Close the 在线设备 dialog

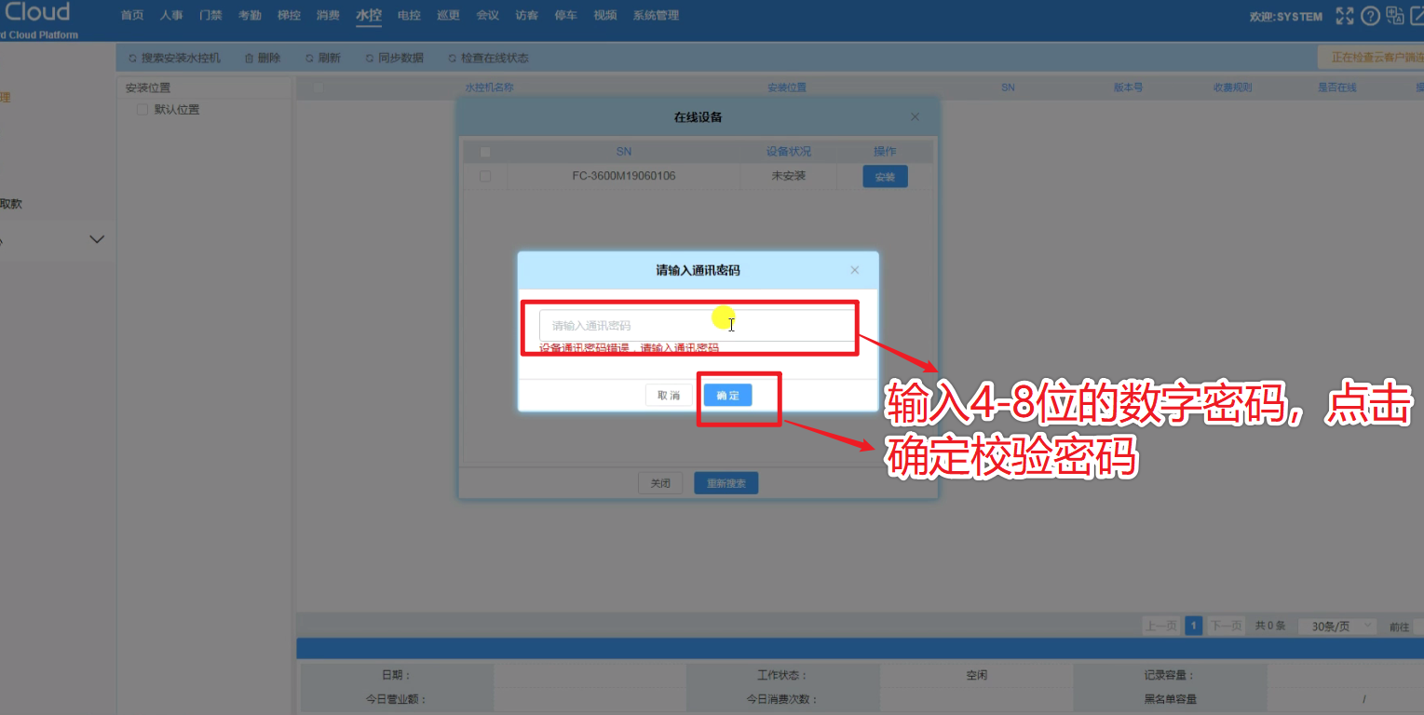[x=915, y=117]
